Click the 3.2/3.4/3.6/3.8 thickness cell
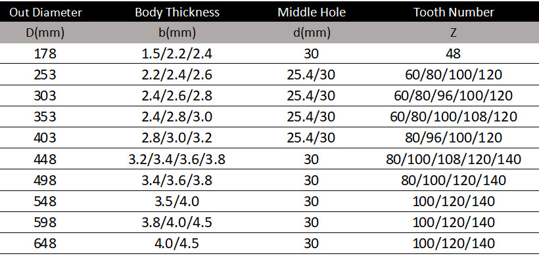539x258 pixels. (x=177, y=160)
